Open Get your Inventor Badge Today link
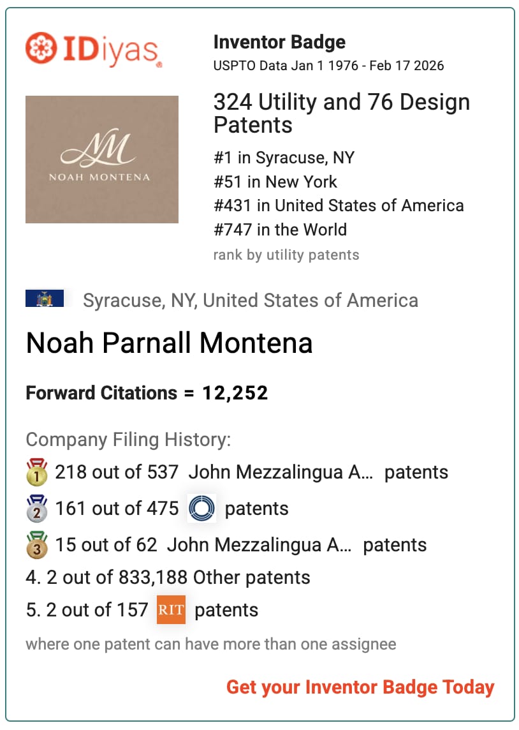Screen dimensions: 519x730 (x=360, y=687)
